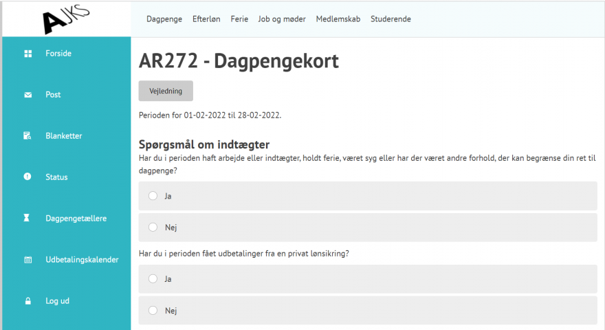Open the Efterløn menu
The width and height of the screenshot is (605, 330).
pyautogui.click(x=206, y=19)
